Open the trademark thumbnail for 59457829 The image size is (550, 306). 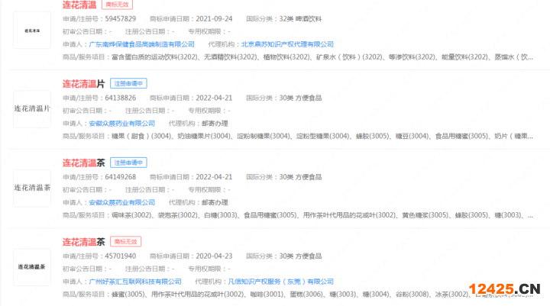pyautogui.click(x=32, y=31)
